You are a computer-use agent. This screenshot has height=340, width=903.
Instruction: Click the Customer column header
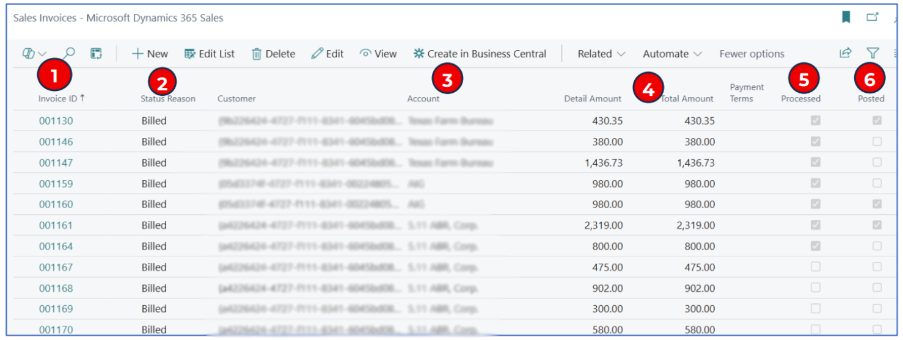[236, 98]
